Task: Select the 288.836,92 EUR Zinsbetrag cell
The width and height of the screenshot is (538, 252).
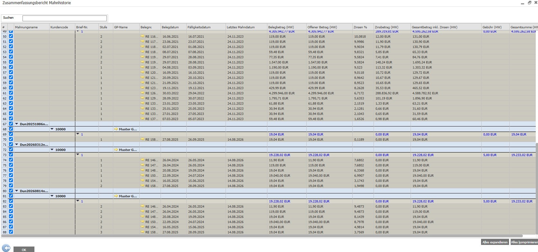Action: click(392, 93)
